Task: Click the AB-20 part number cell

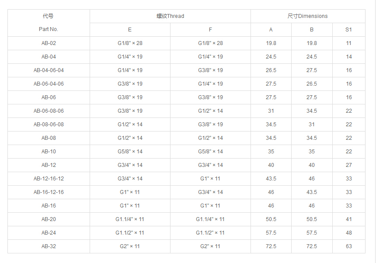Action: (49, 219)
